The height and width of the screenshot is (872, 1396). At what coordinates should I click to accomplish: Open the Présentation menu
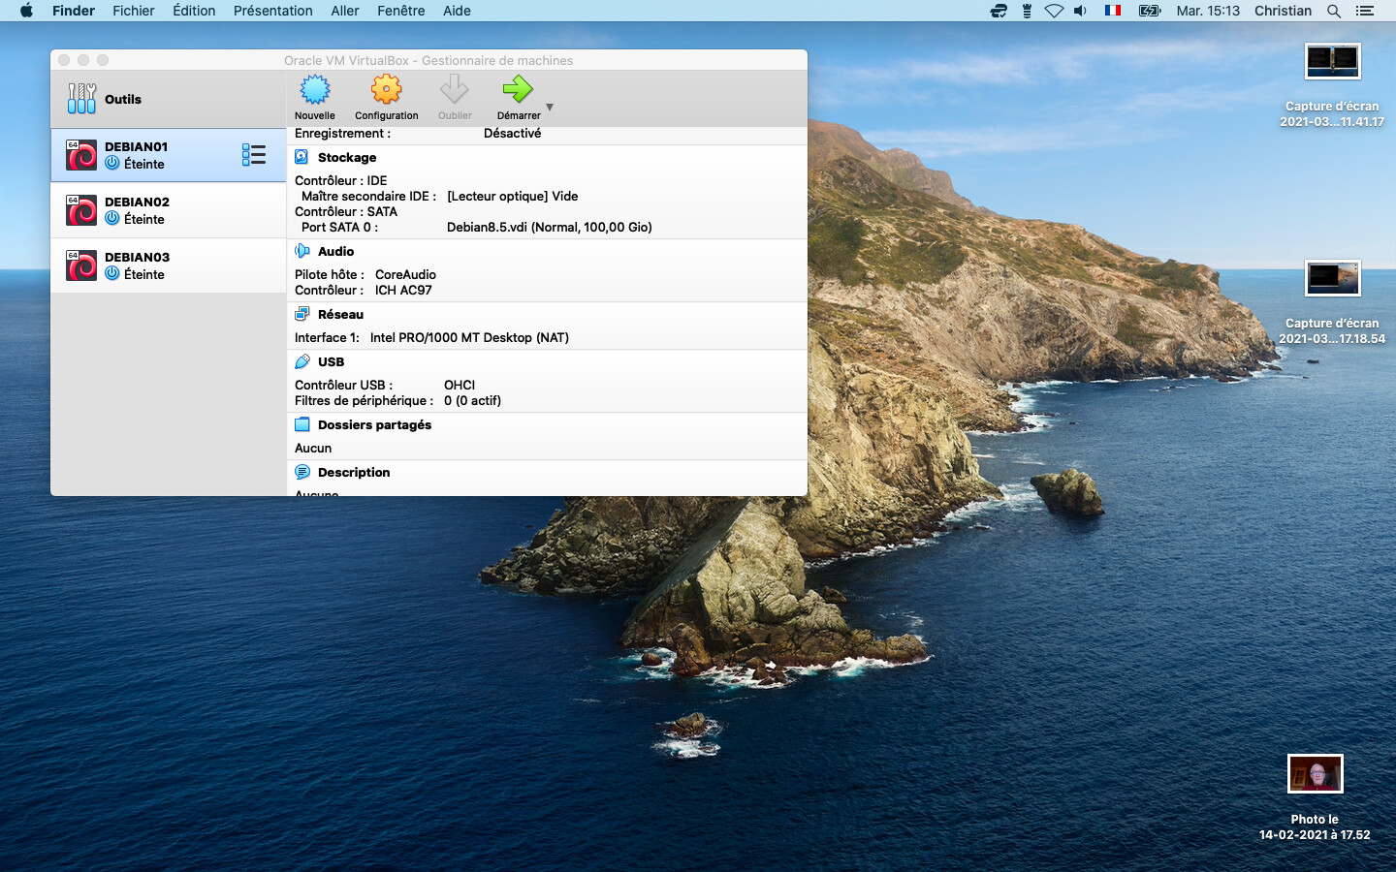(272, 11)
